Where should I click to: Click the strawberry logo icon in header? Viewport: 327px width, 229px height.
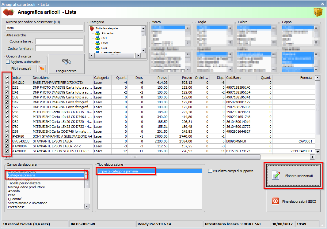point(9,12)
